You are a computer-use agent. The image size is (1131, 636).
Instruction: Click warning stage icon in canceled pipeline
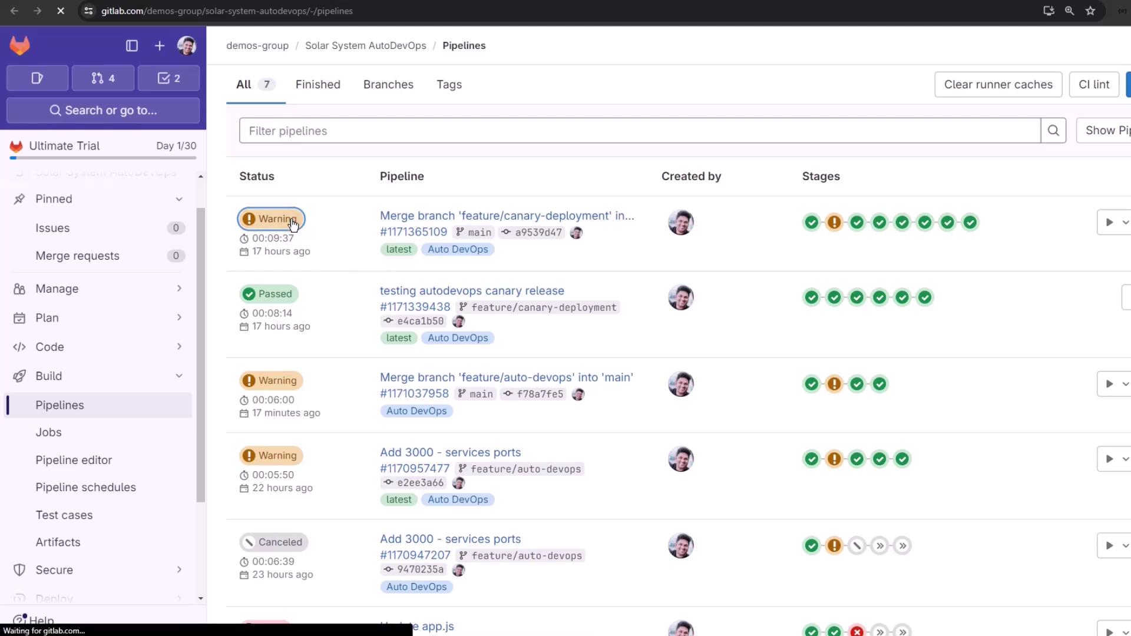(x=834, y=546)
